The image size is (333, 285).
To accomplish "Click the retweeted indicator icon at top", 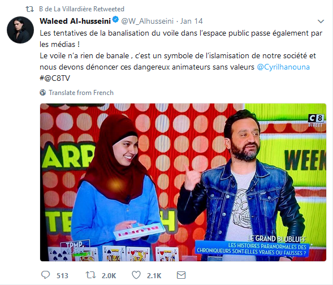I will click(29, 9).
